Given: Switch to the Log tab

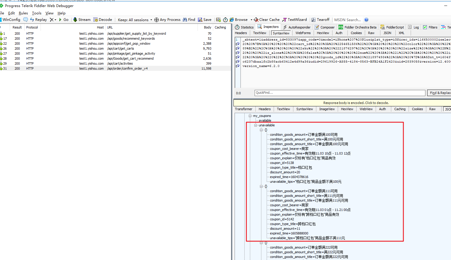Looking at the screenshot, I should pos(413,27).
